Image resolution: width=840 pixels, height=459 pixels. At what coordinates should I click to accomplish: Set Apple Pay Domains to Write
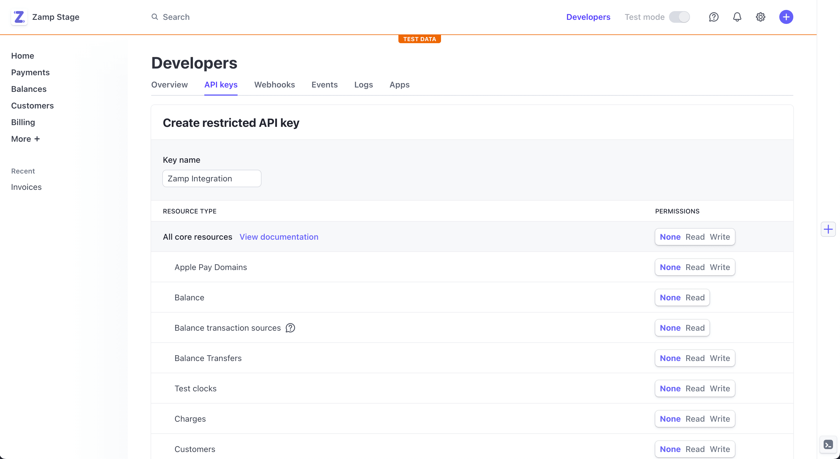(720, 267)
